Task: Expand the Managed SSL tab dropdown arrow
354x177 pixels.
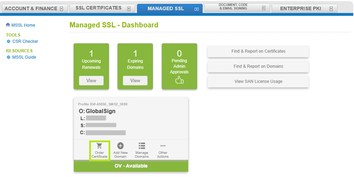Action: coord(197,9)
